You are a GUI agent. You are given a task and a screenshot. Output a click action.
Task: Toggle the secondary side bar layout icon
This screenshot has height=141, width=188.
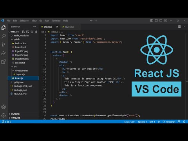point(161,21)
